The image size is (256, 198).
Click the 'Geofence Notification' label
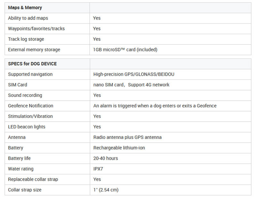(x=31, y=106)
